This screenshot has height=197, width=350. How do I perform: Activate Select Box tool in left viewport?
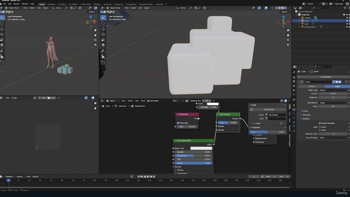coord(2,18)
